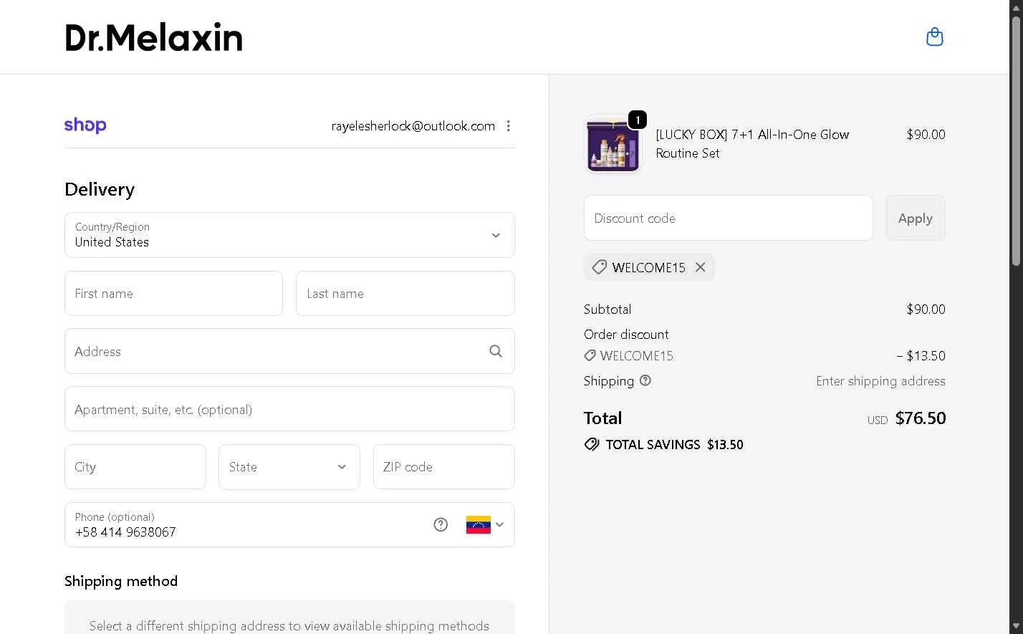The image size is (1023, 634).
Task: Focus the Last name field
Action: pos(405,294)
